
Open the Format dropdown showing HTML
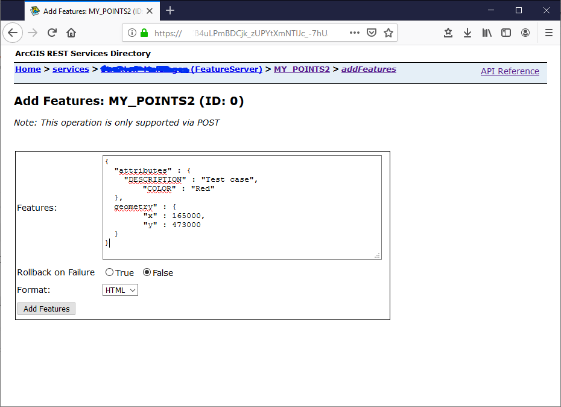(120, 290)
